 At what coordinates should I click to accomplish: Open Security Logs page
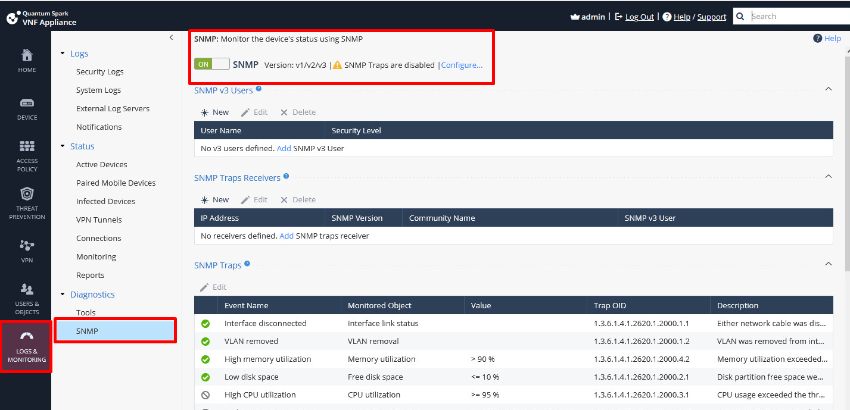point(100,72)
